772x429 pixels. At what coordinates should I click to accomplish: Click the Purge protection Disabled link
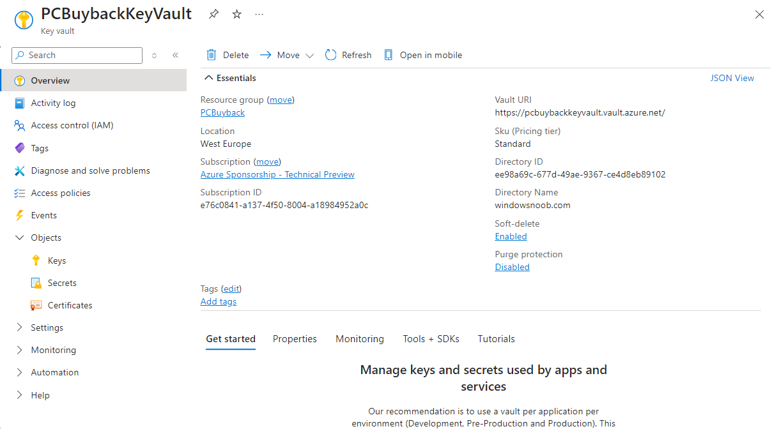pyautogui.click(x=513, y=267)
